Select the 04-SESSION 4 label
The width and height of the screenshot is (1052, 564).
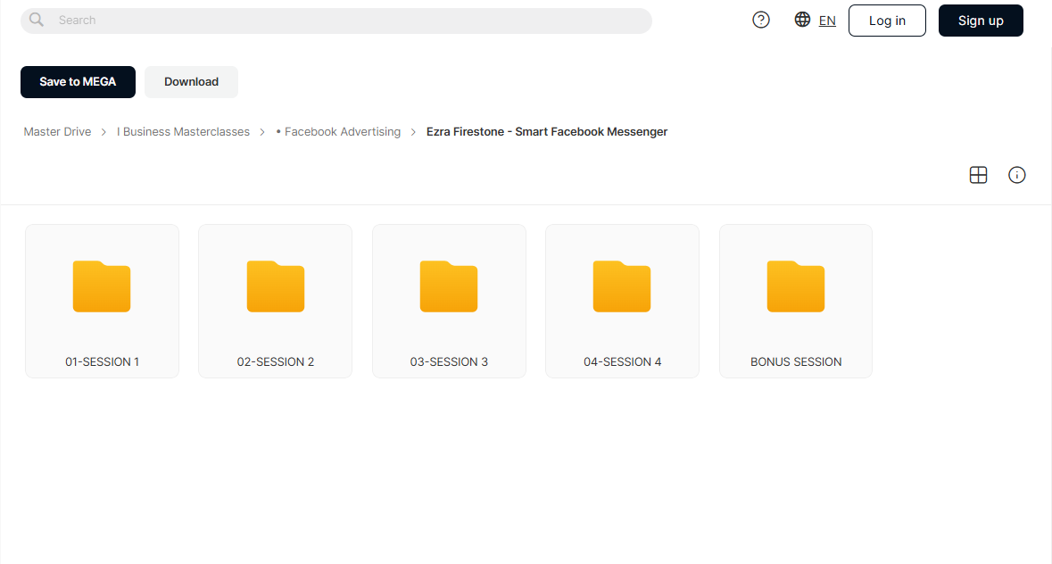tap(623, 362)
